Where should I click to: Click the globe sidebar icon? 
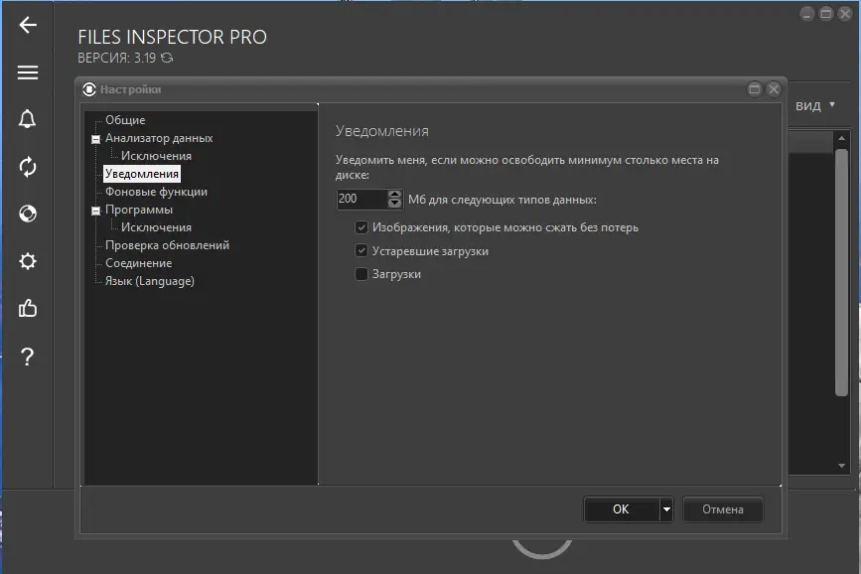(x=28, y=214)
